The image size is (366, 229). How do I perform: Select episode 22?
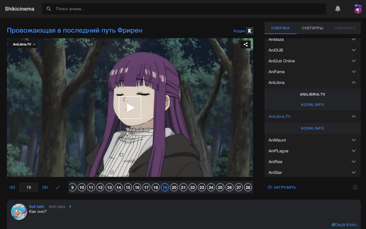point(192,187)
